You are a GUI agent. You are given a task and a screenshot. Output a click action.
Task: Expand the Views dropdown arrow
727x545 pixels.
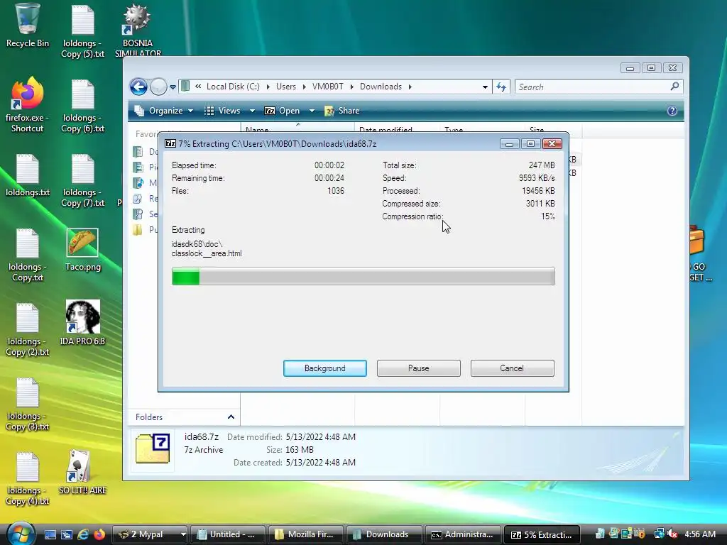(252, 111)
